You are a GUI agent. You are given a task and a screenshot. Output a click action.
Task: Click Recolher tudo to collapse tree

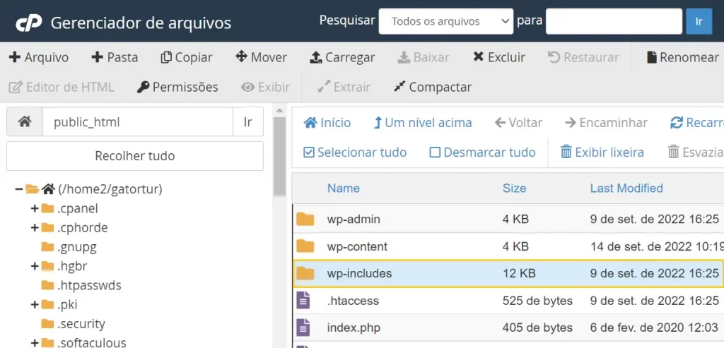[135, 156]
